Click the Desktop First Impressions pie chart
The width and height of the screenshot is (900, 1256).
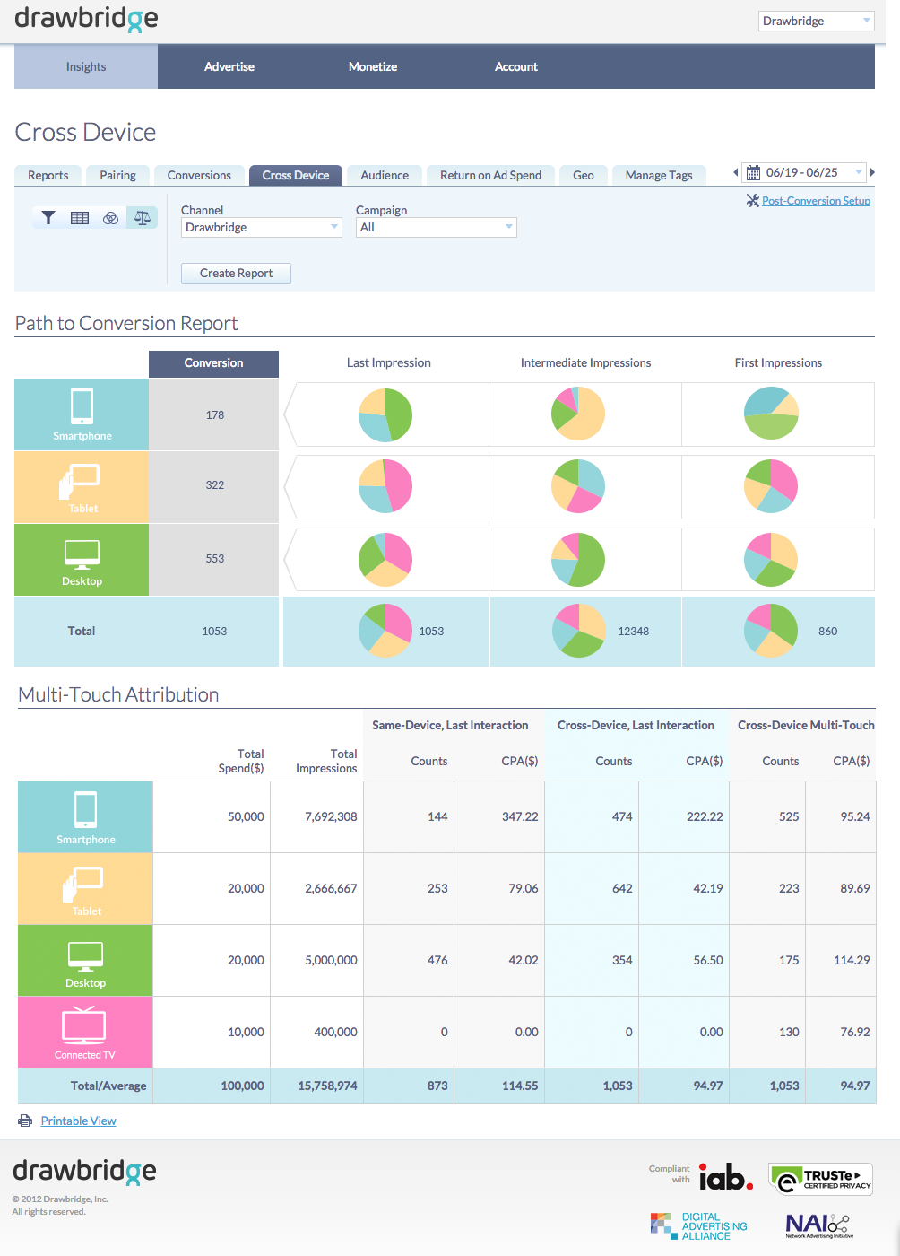[771, 559]
